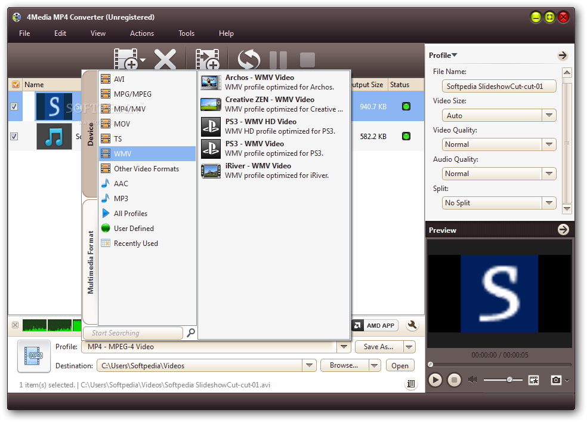Screen dimensions: 587x422
Task: Open the View menu
Action: (x=98, y=33)
